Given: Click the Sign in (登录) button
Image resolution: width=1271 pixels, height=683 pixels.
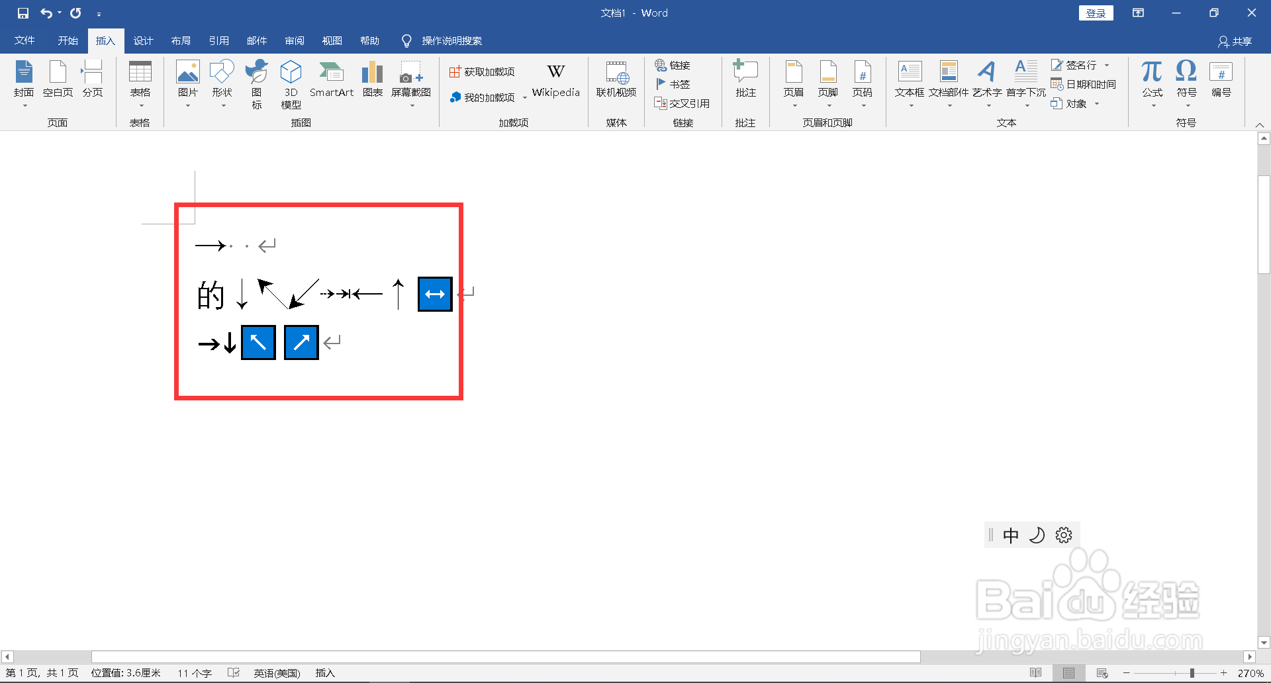Looking at the screenshot, I should click(x=1096, y=13).
